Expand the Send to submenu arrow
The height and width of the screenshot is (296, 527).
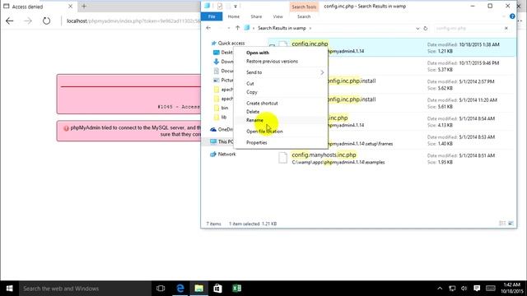322,72
